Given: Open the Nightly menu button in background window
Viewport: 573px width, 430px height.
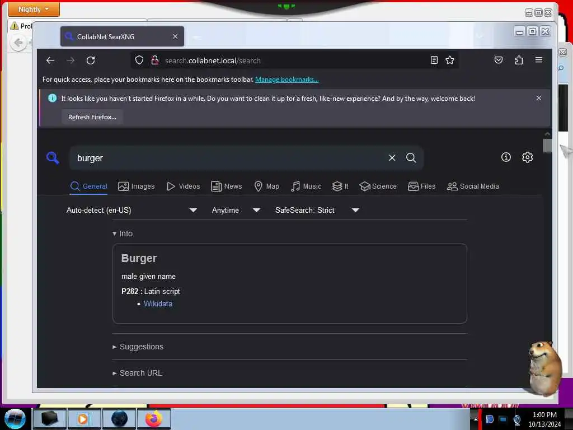Looking at the screenshot, I should pyautogui.click(x=34, y=9).
